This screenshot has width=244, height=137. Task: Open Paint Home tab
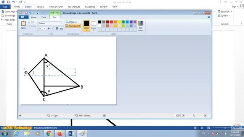(x=34, y=17)
